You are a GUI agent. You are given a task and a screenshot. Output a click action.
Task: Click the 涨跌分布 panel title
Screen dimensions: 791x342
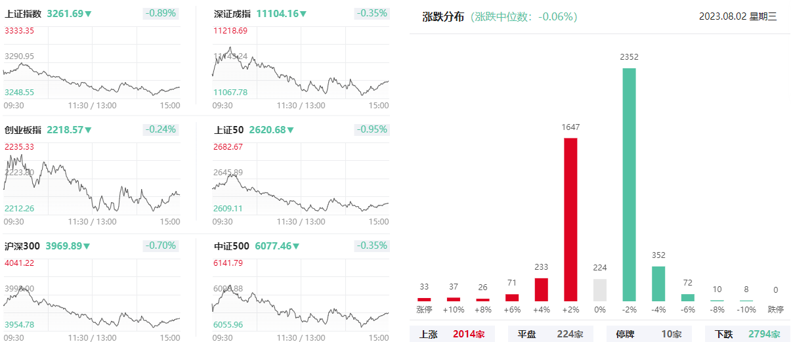pyautogui.click(x=444, y=16)
